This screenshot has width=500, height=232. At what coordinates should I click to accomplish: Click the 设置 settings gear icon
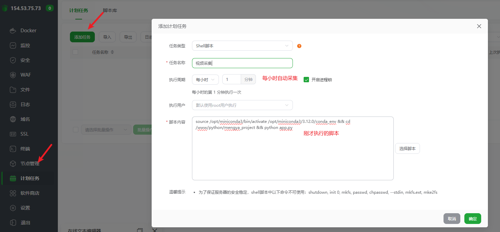point(13,208)
